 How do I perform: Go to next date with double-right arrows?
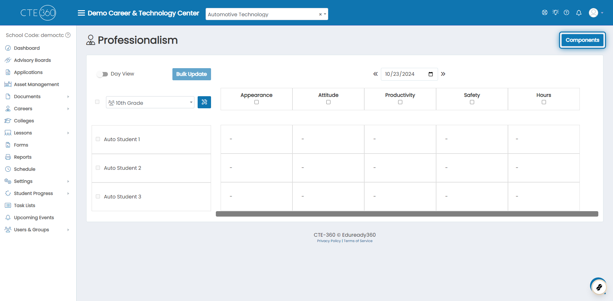[443, 74]
